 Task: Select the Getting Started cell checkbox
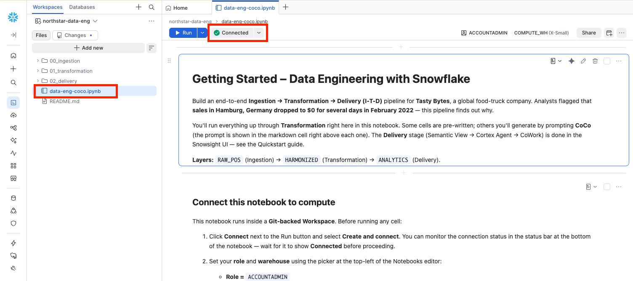point(607,61)
